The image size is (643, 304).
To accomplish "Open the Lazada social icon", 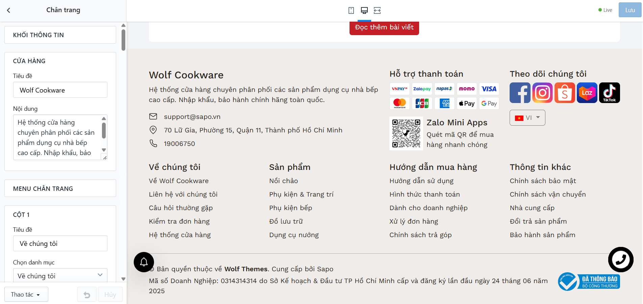I will (587, 93).
